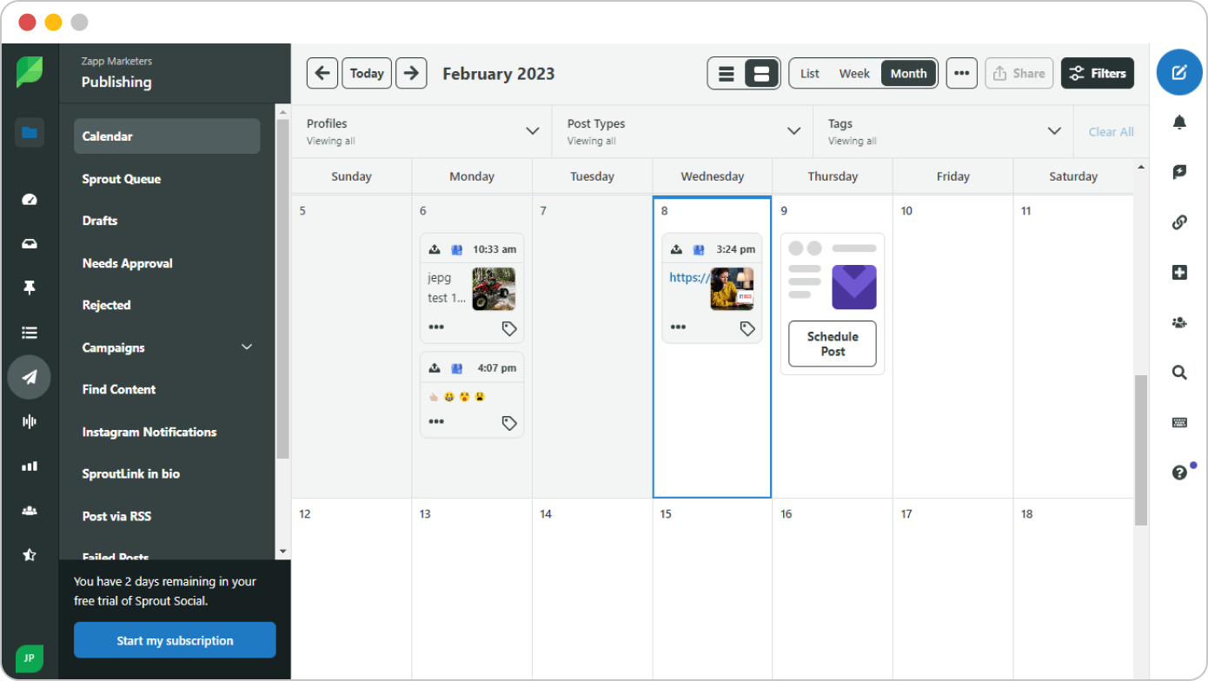
Task: Click the calendar vertical scrollbar thumb
Action: (x=1141, y=450)
